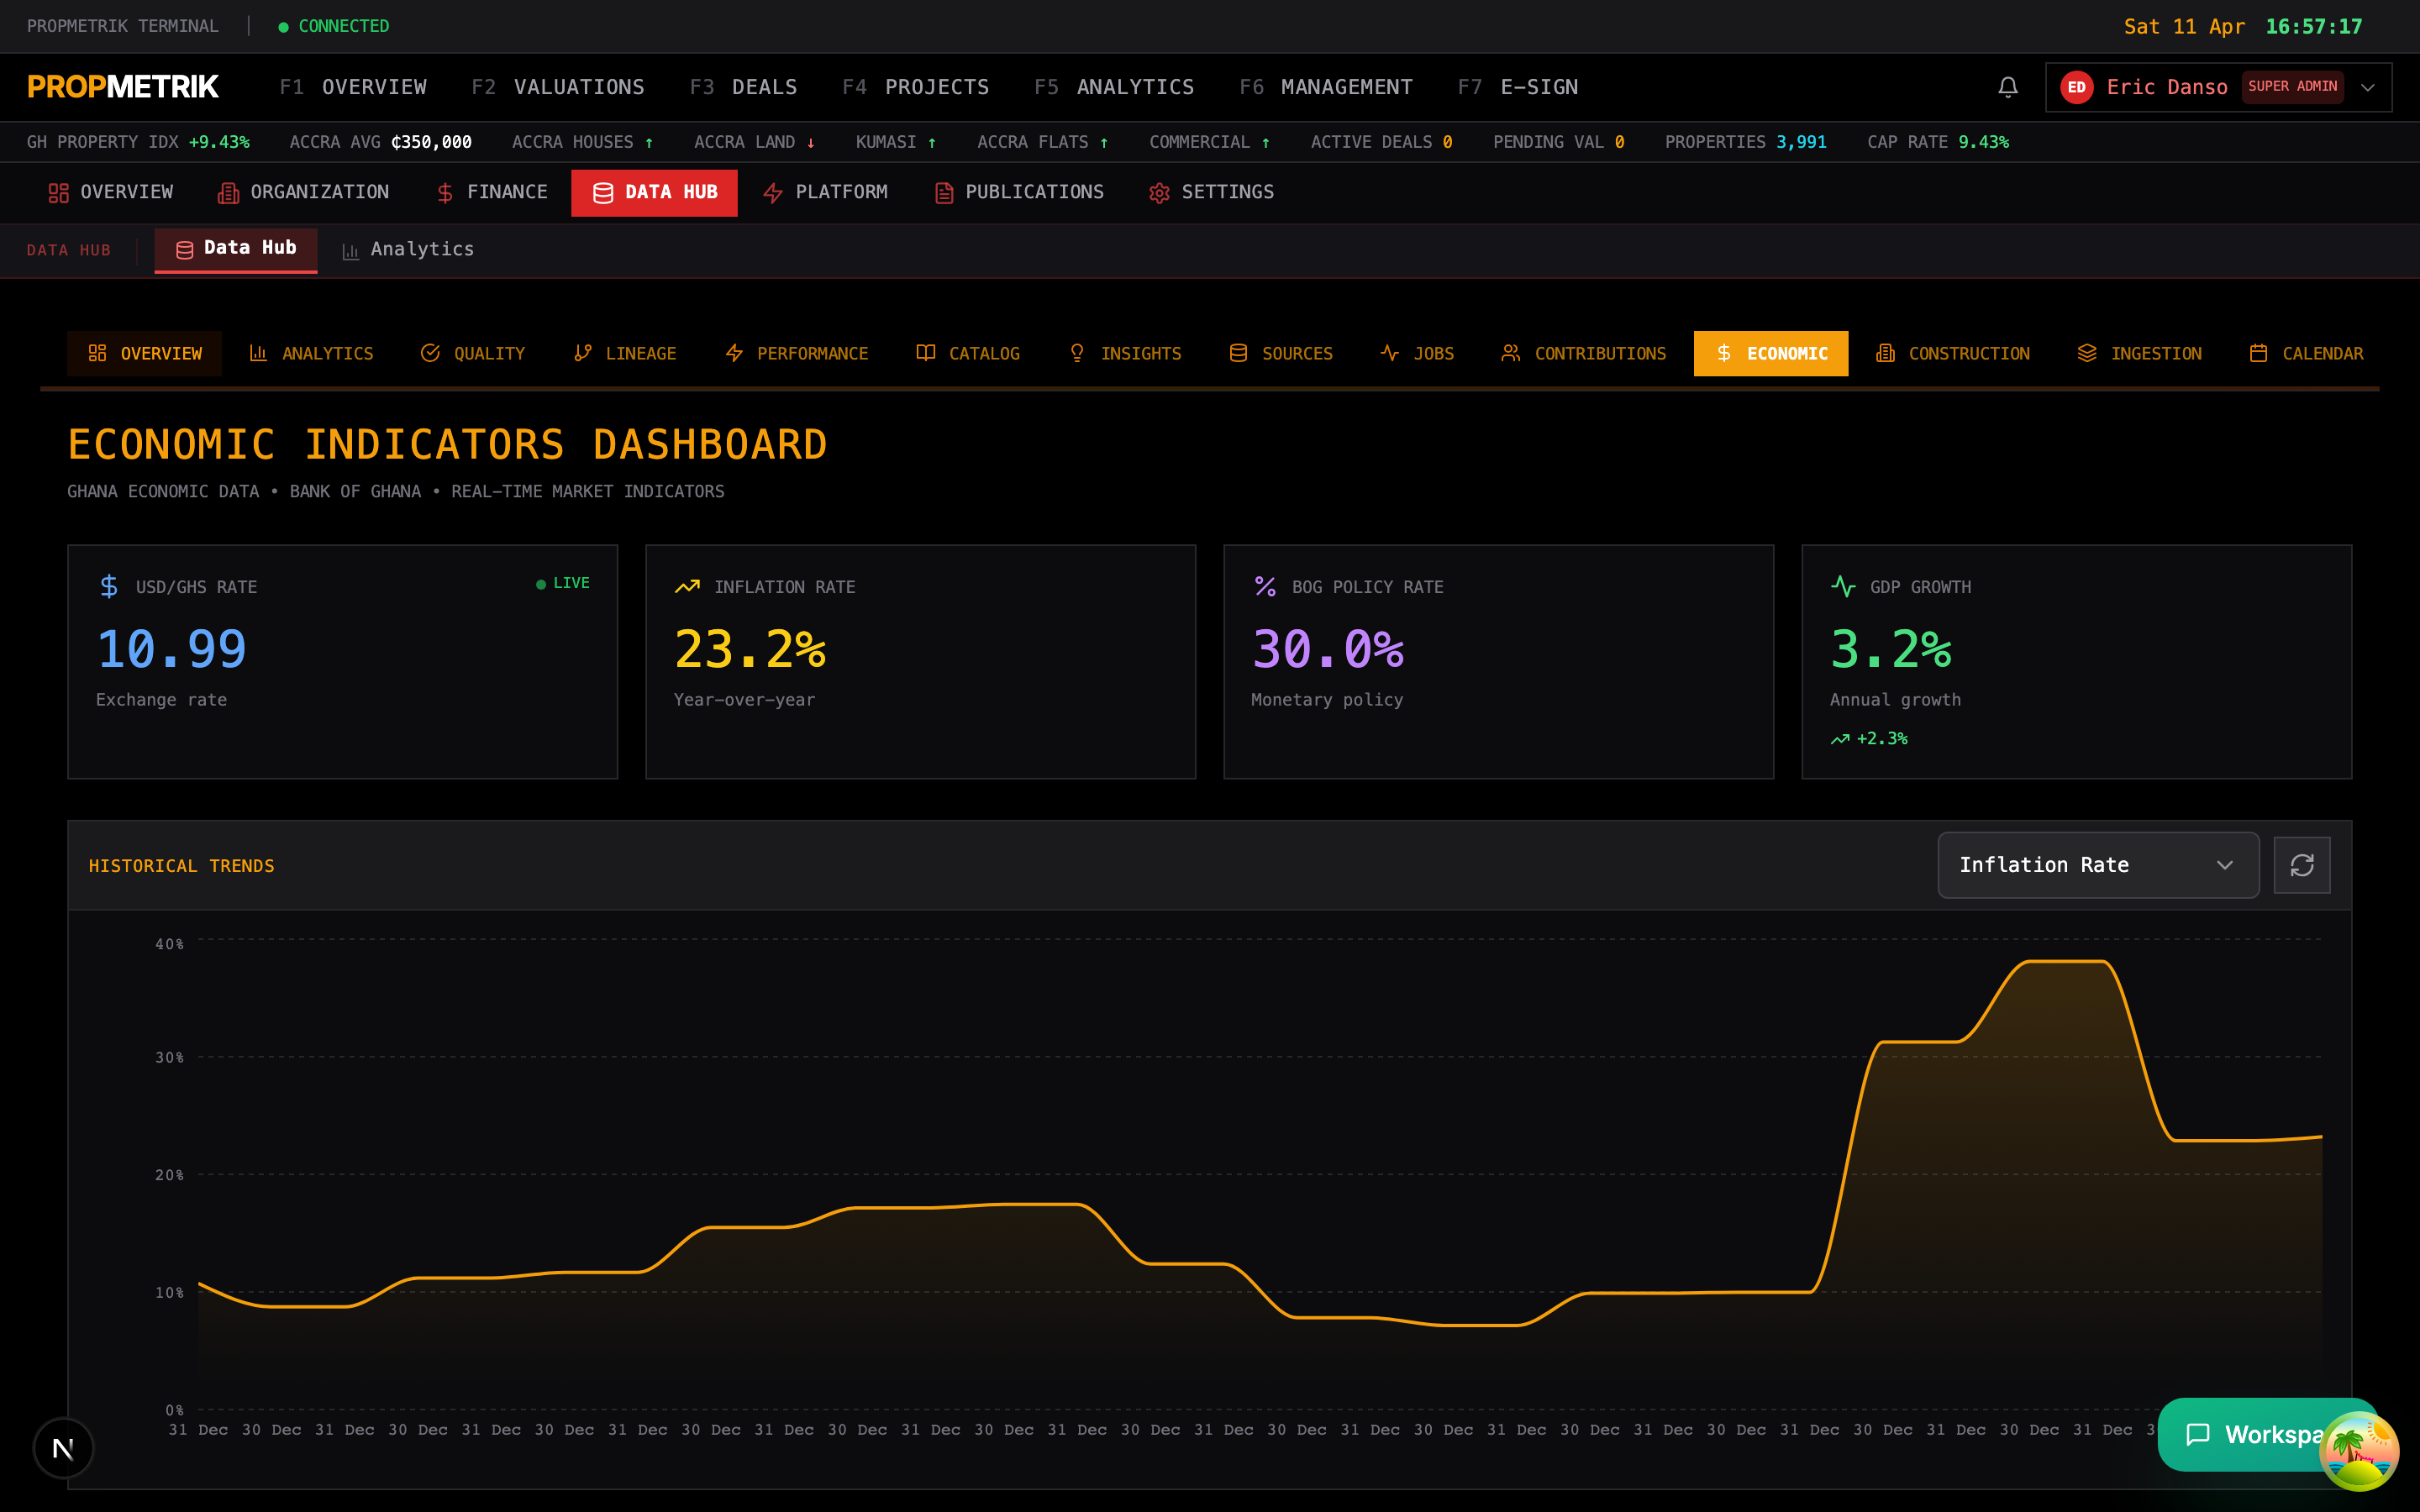Screen dimensions: 2420x1512
Task: Open the Publications section
Action: [1019, 192]
